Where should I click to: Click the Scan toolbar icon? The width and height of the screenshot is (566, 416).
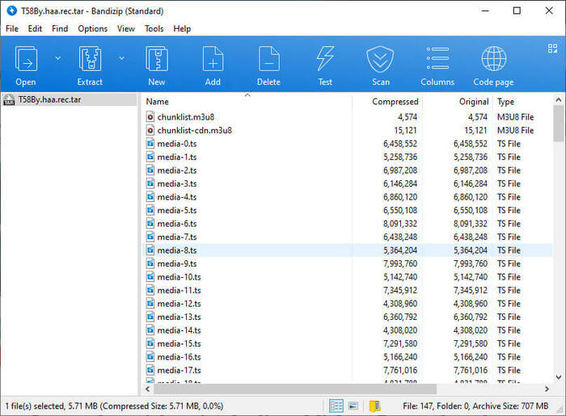(x=380, y=59)
